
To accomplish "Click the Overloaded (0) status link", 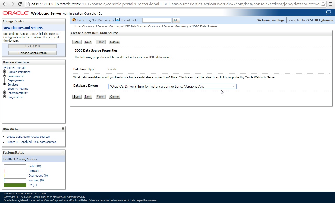I will click(38, 176).
